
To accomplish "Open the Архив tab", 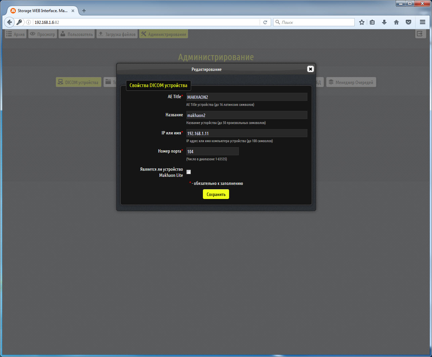I will click(x=15, y=34).
